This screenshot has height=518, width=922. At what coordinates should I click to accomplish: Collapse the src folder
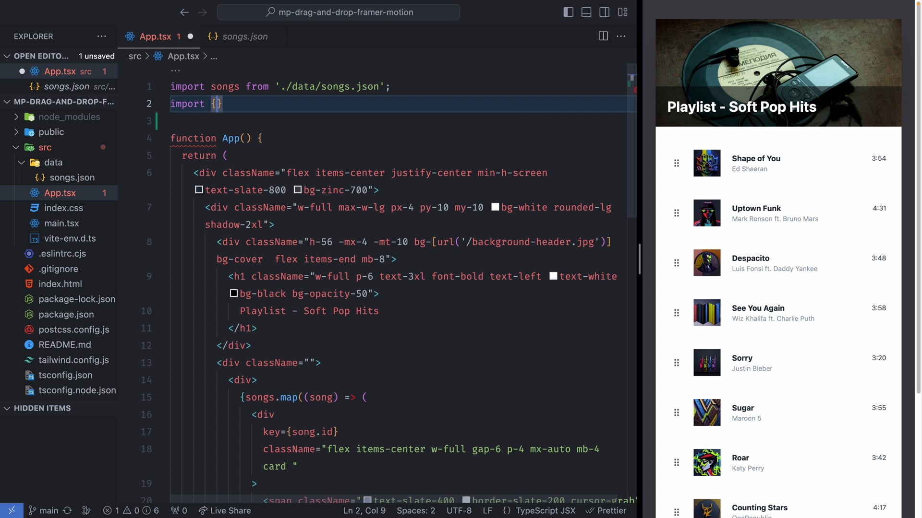pyautogui.click(x=59, y=147)
